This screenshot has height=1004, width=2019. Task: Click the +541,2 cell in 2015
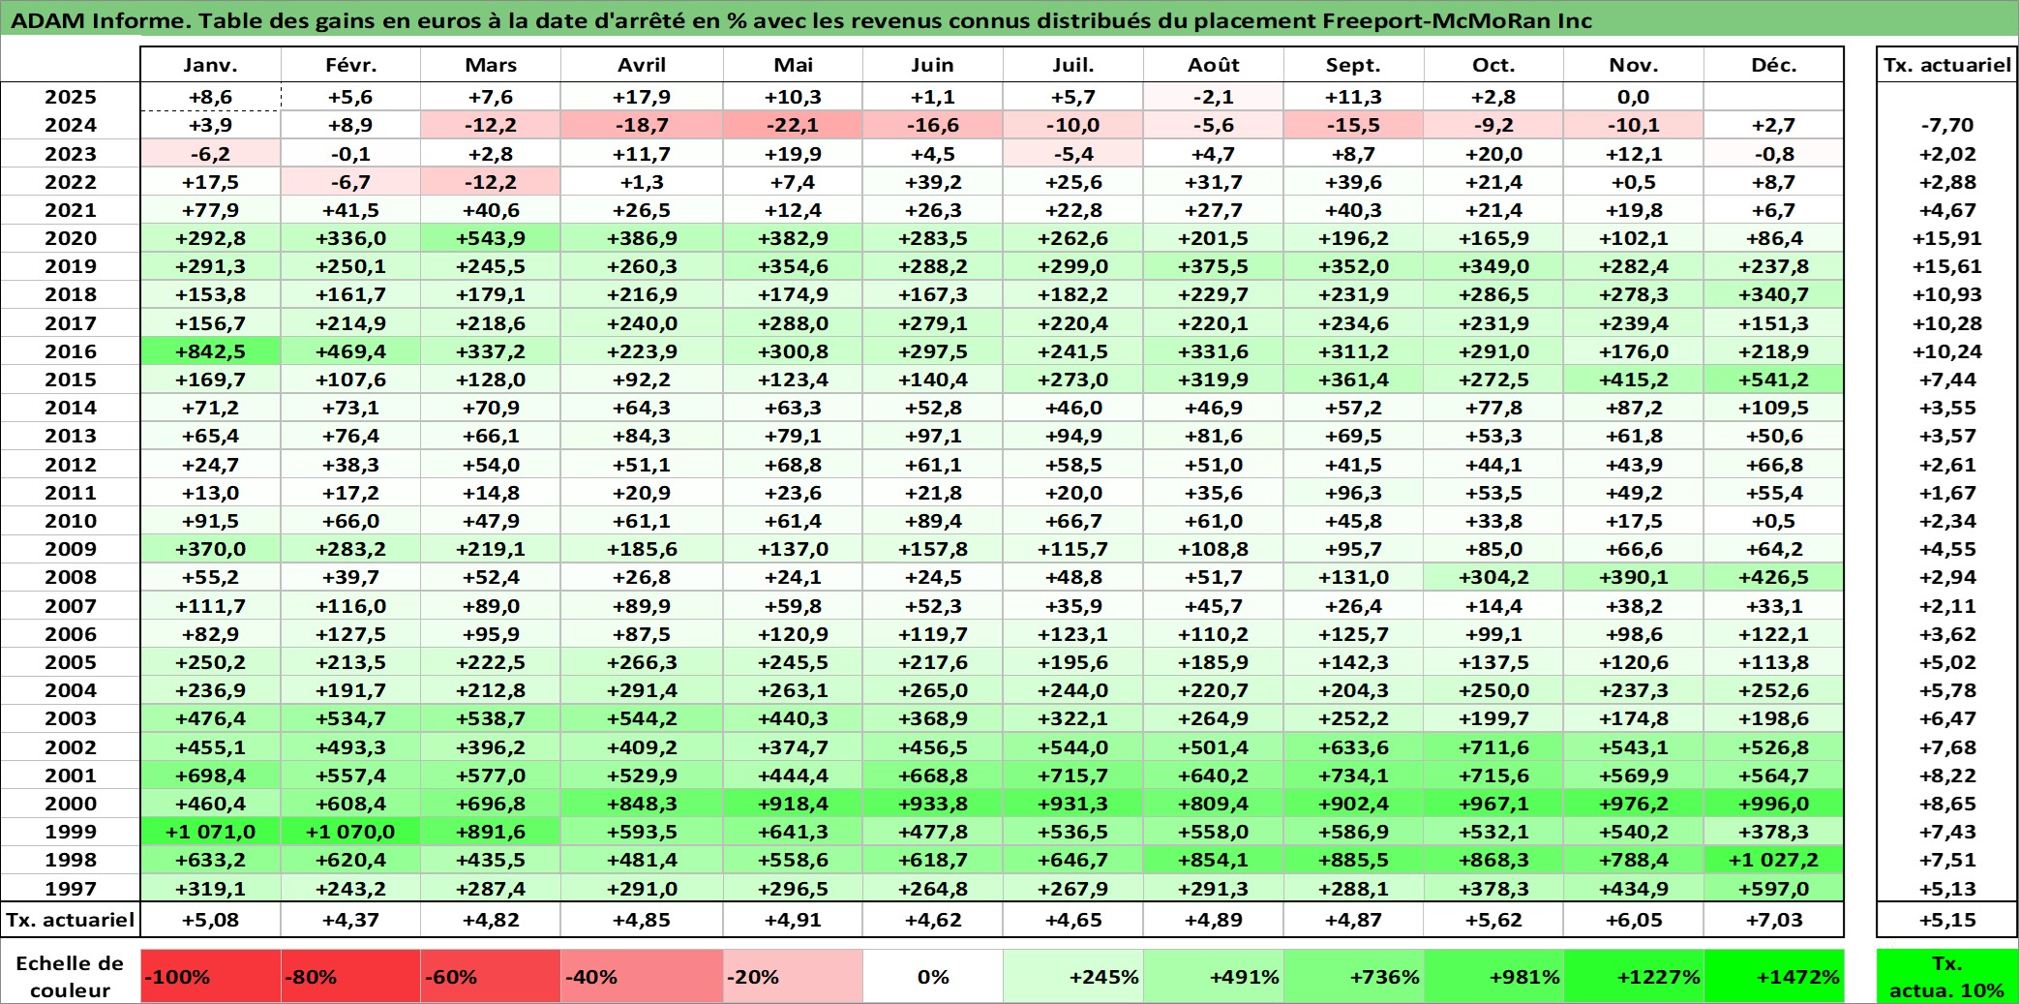tap(1774, 380)
